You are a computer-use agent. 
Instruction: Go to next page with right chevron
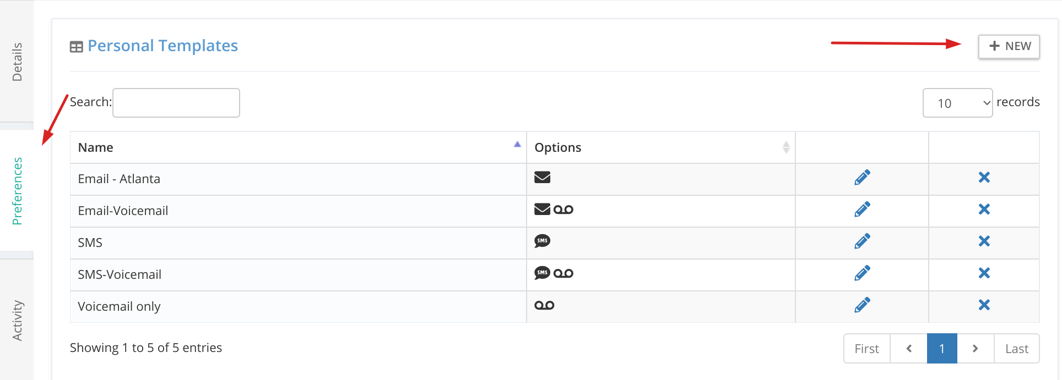pos(975,349)
